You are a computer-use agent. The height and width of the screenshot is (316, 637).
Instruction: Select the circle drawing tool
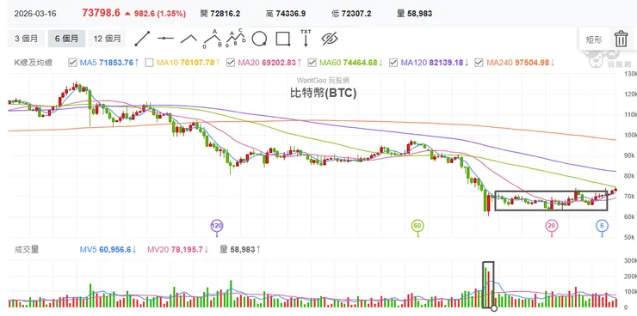pyautogui.click(x=259, y=39)
